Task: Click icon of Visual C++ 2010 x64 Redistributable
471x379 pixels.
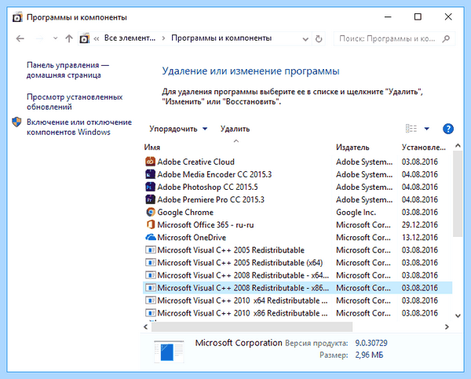Action: (150, 301)
